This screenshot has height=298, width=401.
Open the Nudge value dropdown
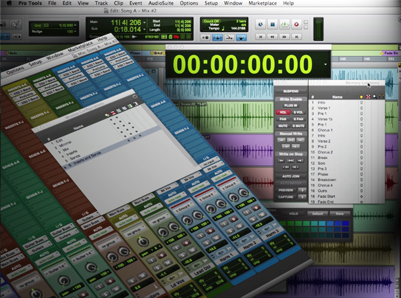tap(75, 31)
